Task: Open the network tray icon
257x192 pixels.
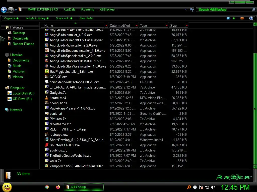Action: coord(207,187)
